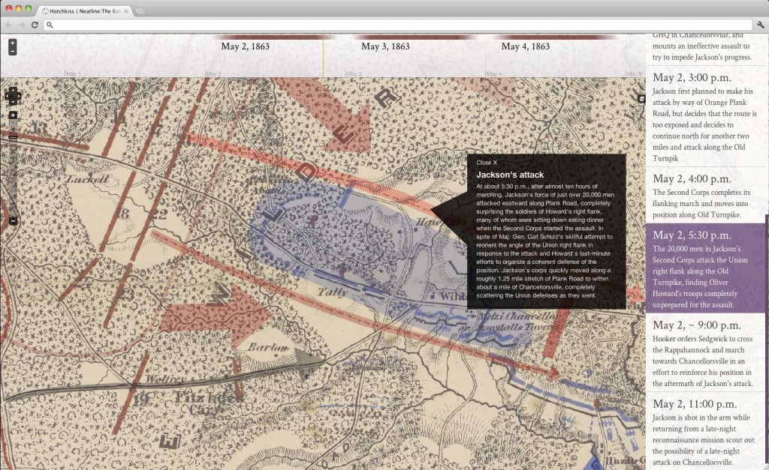Zoom out the timeline with minus button
The height and width of the screenshot is (470, 769).
tap(13, 52)
